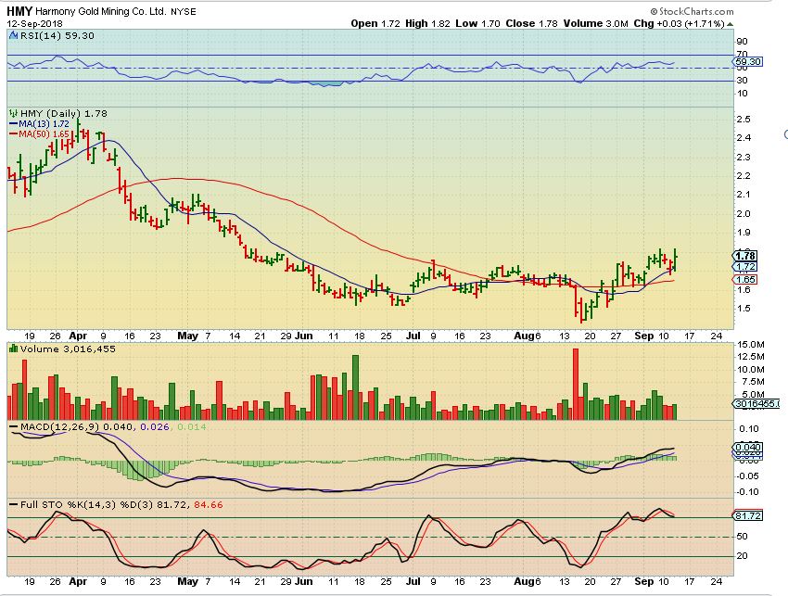Click the MA(13) 1.72 legend text
The width and height of the screenshot is (788, 596).
(44, 123)
